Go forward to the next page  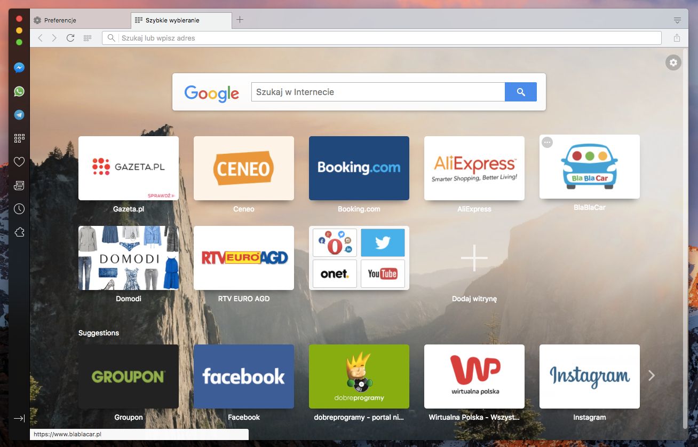(x=54, y=38)
